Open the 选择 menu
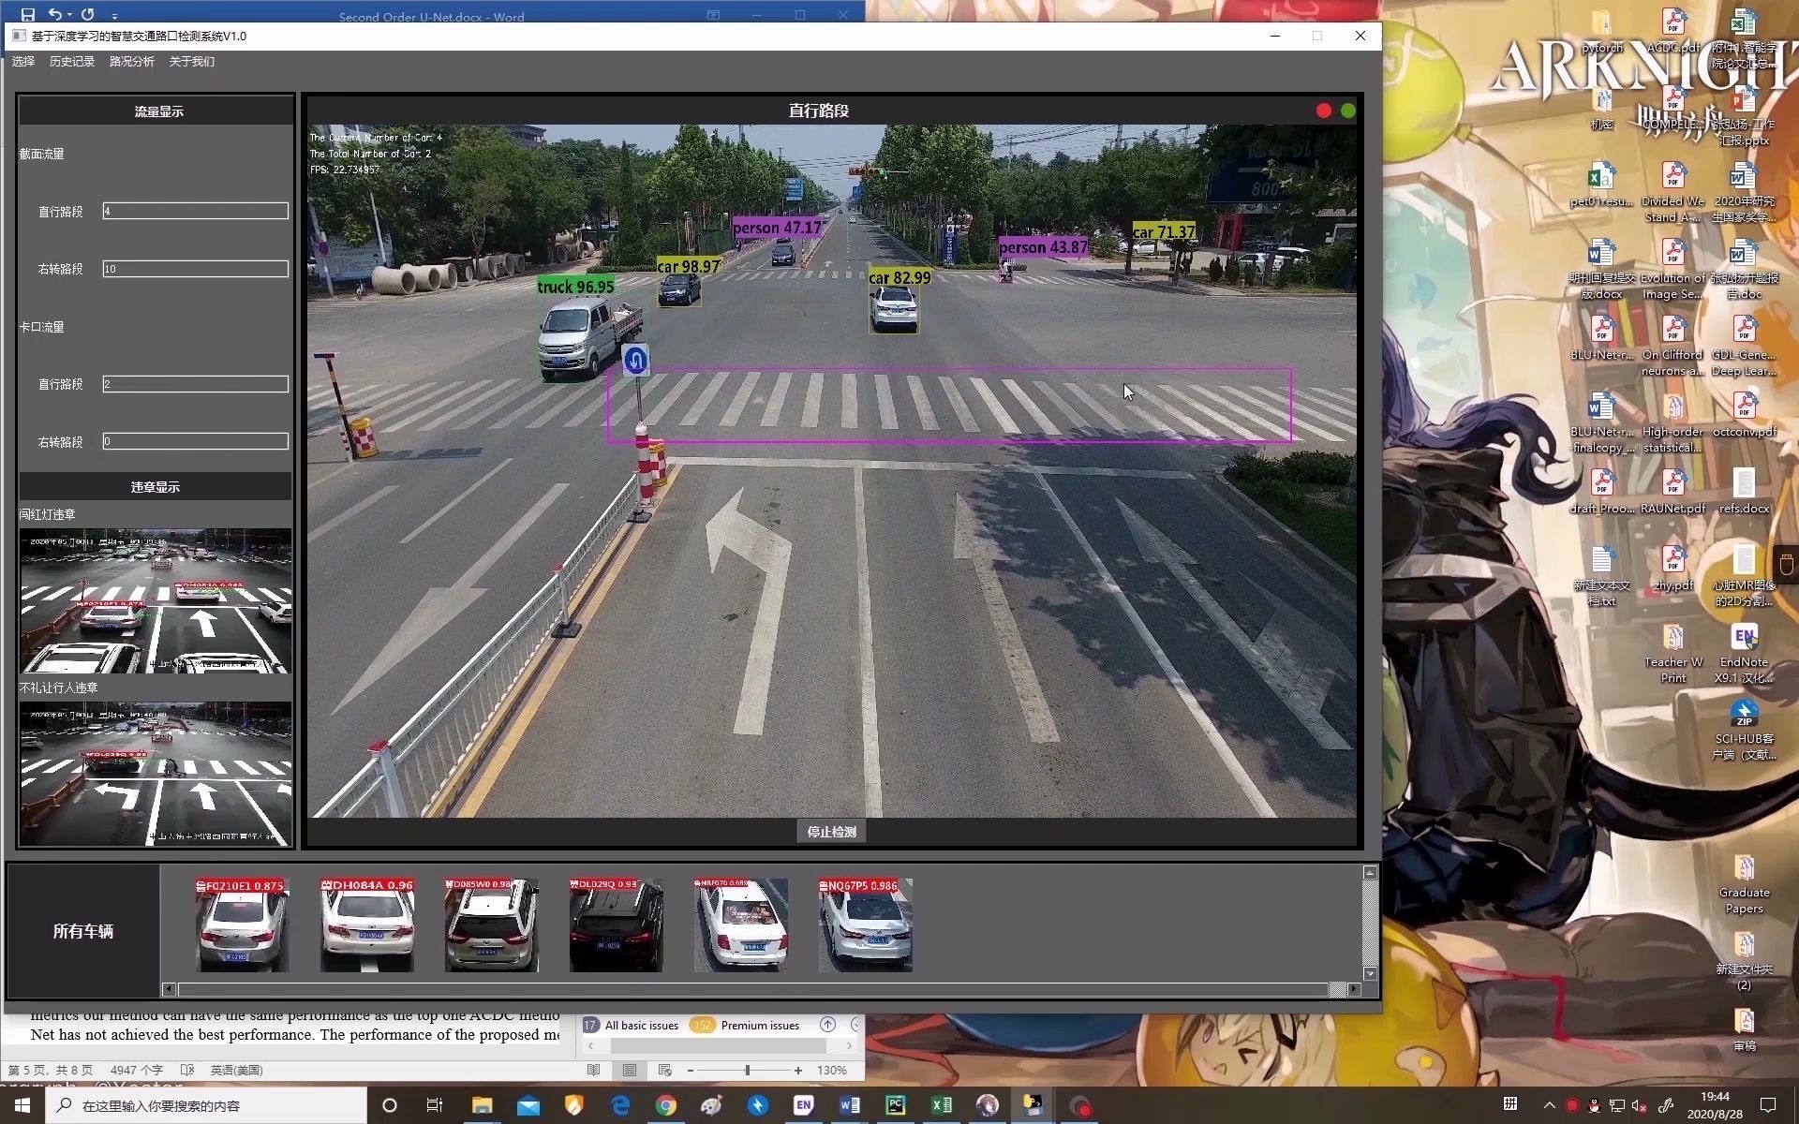This screenshot has width=1799, height=1124. click(23, 62)
